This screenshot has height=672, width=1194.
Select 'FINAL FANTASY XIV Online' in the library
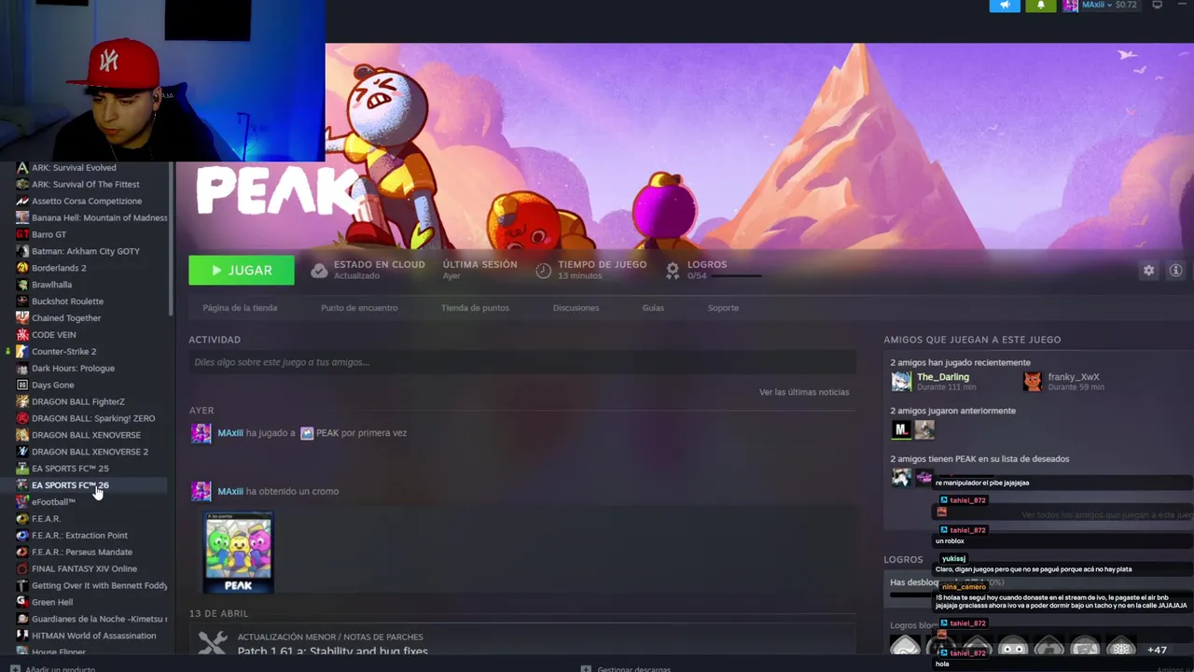coord(84,568)
